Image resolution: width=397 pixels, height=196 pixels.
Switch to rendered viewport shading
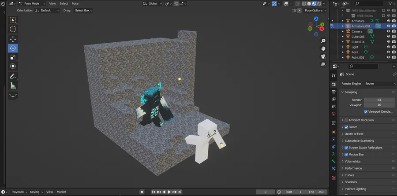tap(319, 4)
